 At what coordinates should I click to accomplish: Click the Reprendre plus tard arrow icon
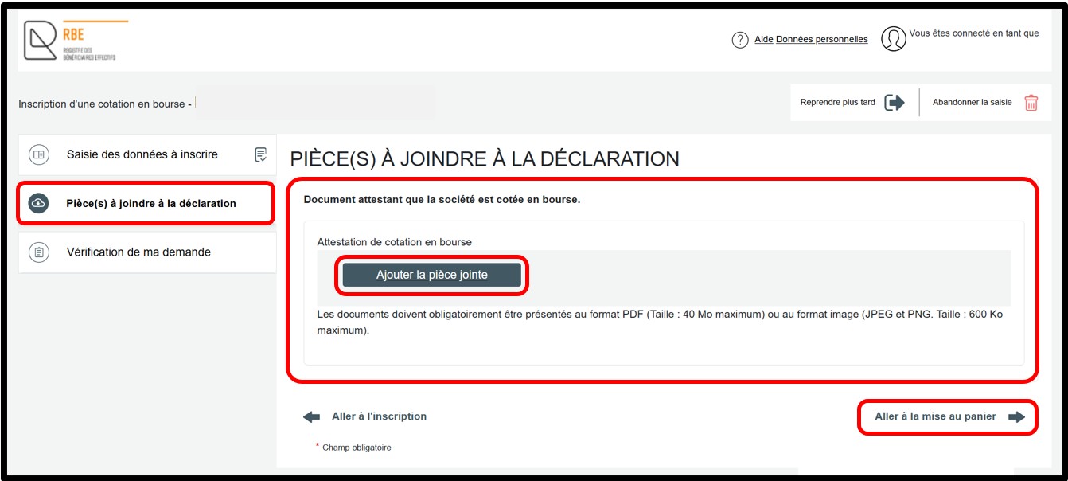coord(895,103)
